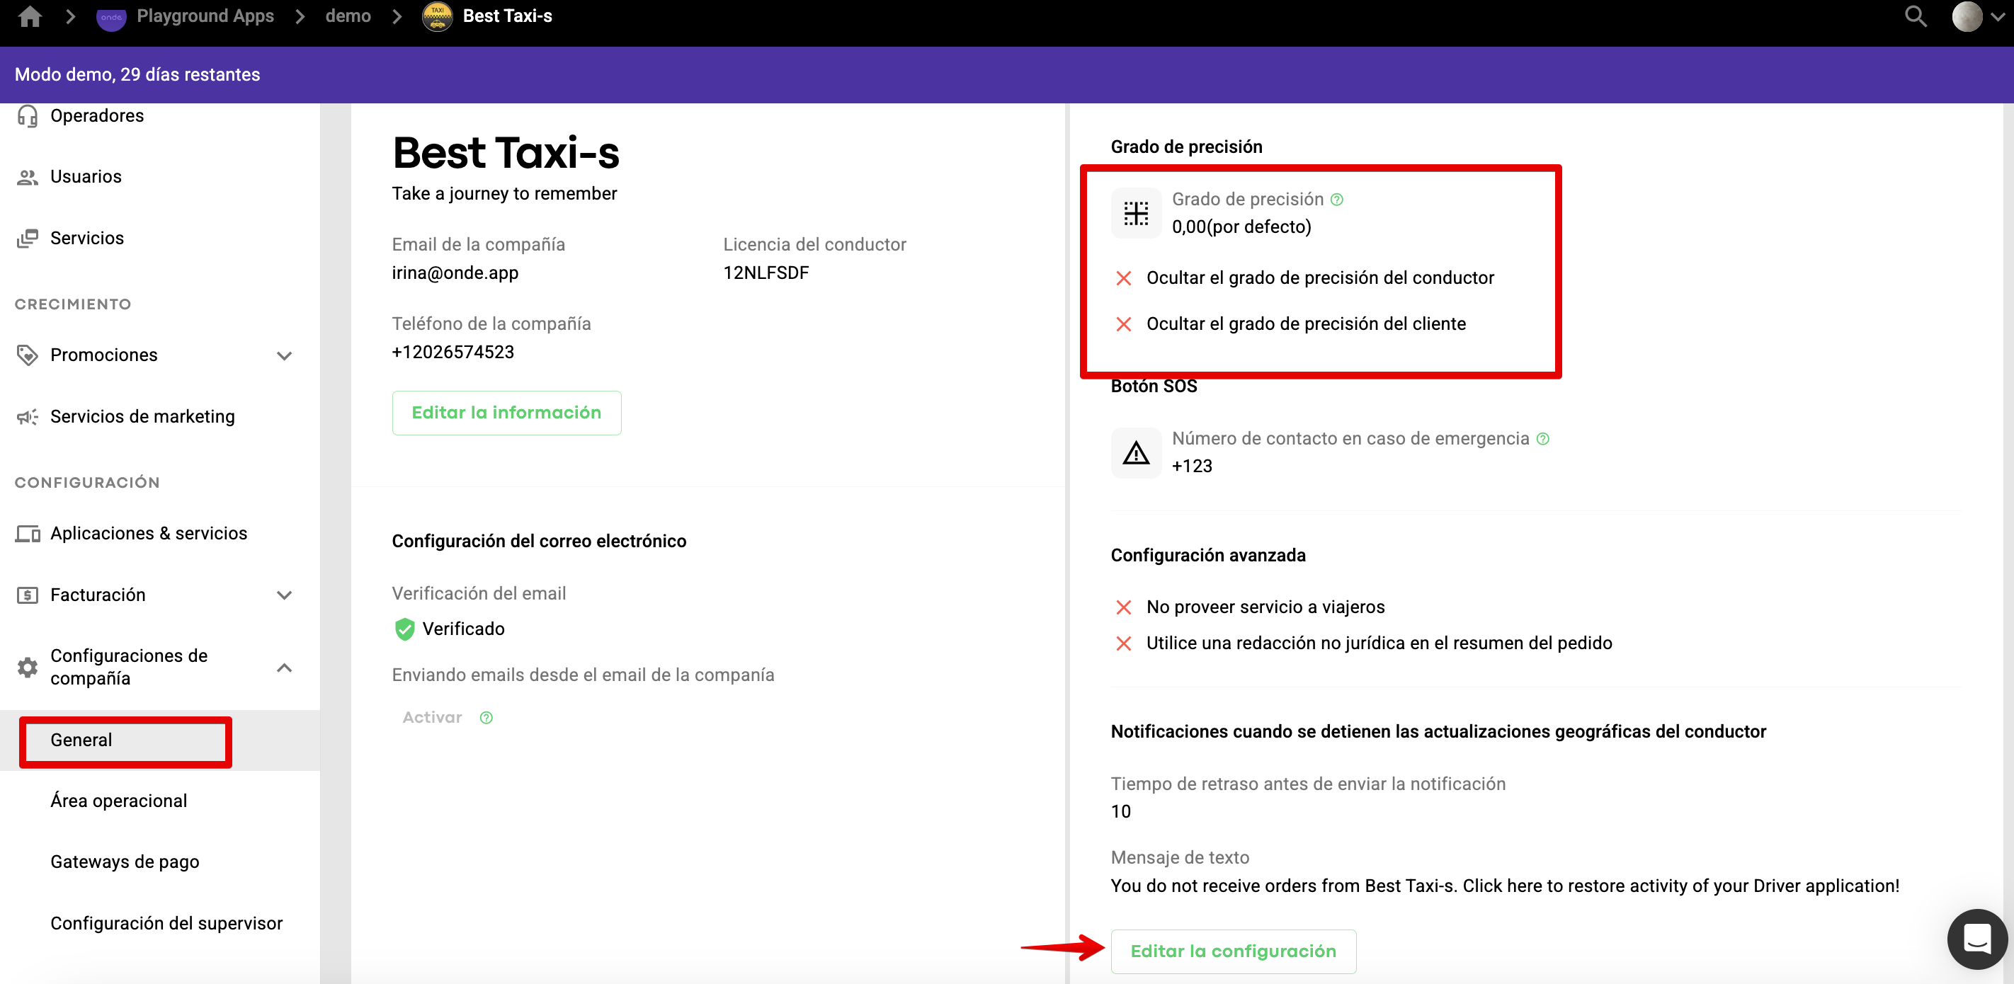Click the help icon next to Grado de precisión
This screenshot has width=2014, height=984.
1337,200
